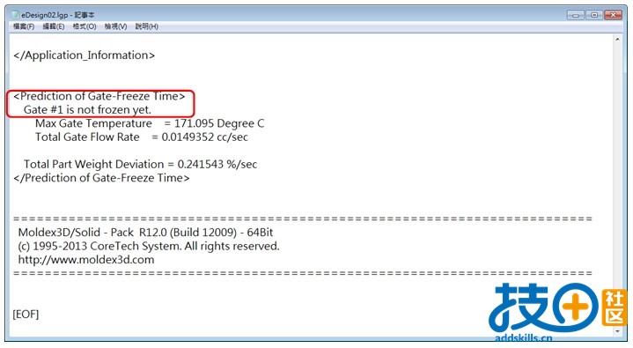This screenshot has height=348, width=633.
Task: Click the text 'Gate #1 is not frozen yet.'
Action: click(x=87, y=110)
